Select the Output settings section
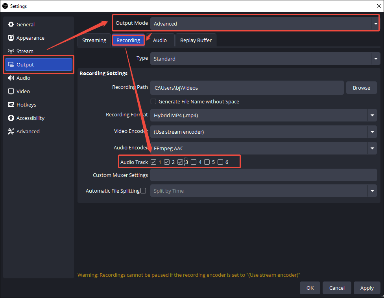 pos(25,64)
